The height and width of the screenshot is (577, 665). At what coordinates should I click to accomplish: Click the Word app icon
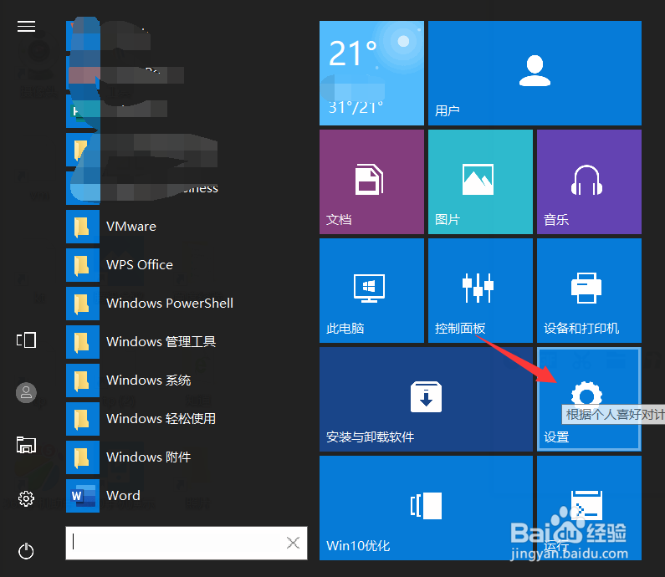coord(83,496)
